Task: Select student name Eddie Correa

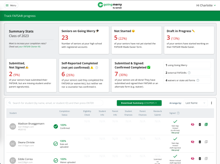Action: [25, 159]
